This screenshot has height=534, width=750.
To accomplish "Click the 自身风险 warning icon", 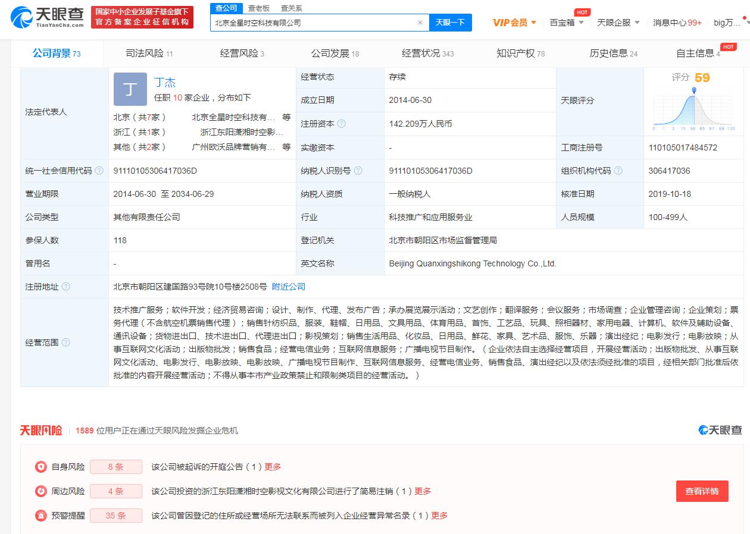I will pos(40,467).
